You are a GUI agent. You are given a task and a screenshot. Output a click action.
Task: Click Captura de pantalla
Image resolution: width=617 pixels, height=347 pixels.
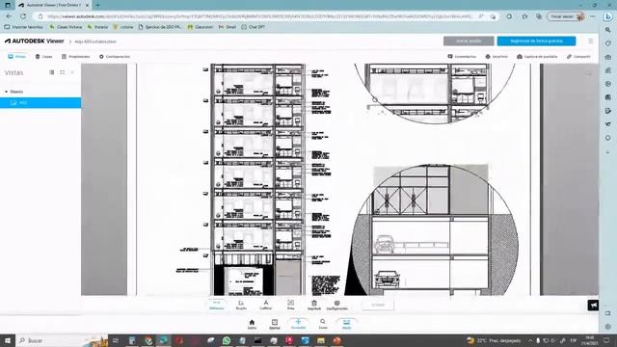pos(537,57)
